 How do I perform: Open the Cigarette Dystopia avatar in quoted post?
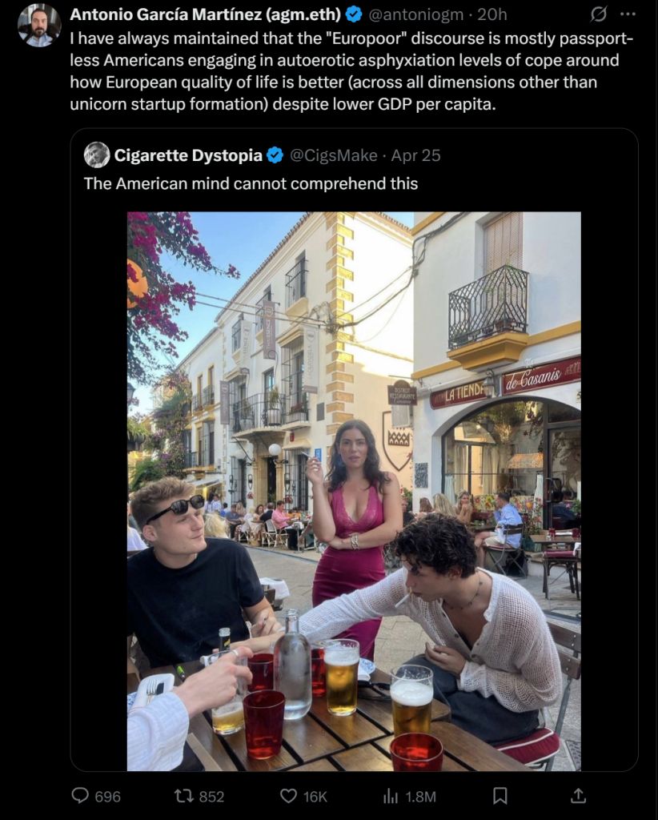[x=97, y=155]
